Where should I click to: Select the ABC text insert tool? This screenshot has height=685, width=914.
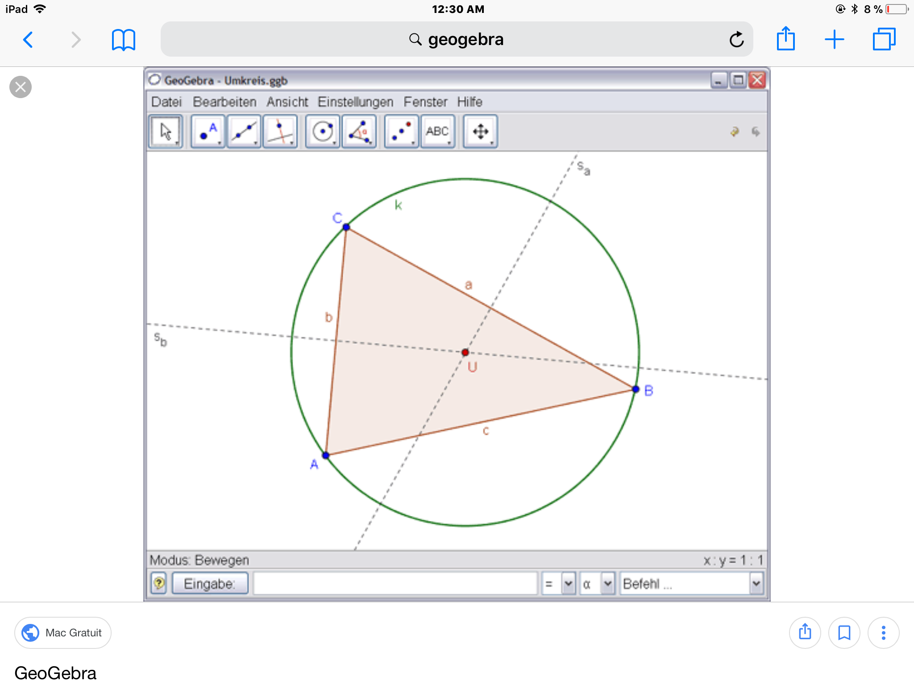tap(437, 132)
